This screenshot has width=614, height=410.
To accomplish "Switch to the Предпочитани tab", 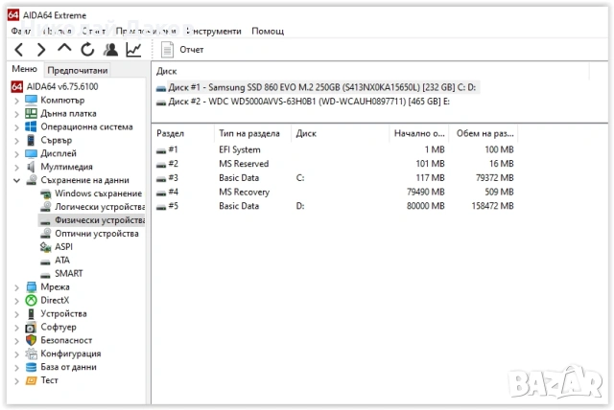I will 78,70.
